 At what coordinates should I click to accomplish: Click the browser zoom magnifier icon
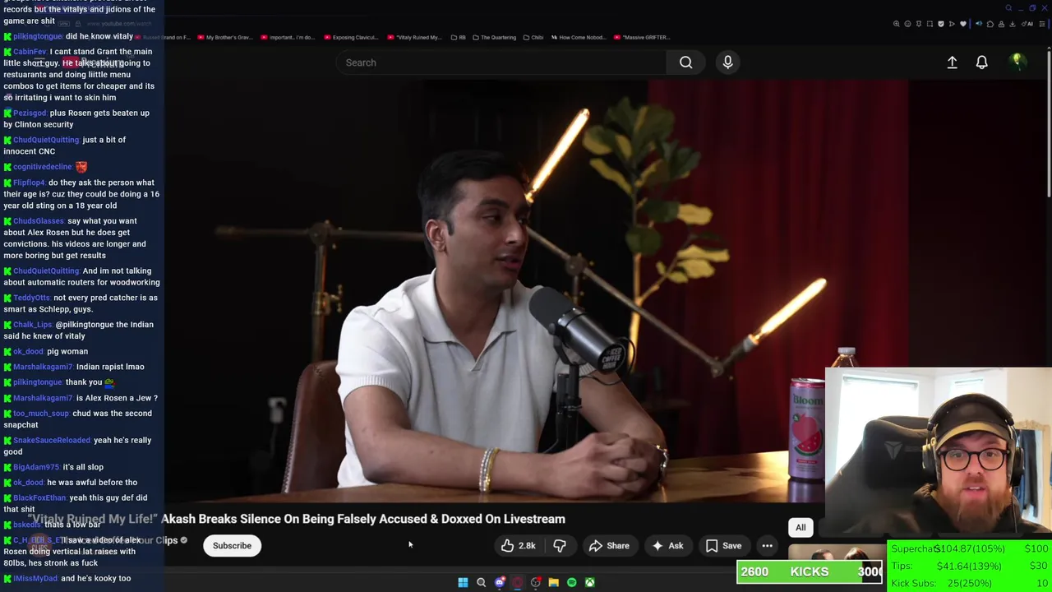(897, 24)
